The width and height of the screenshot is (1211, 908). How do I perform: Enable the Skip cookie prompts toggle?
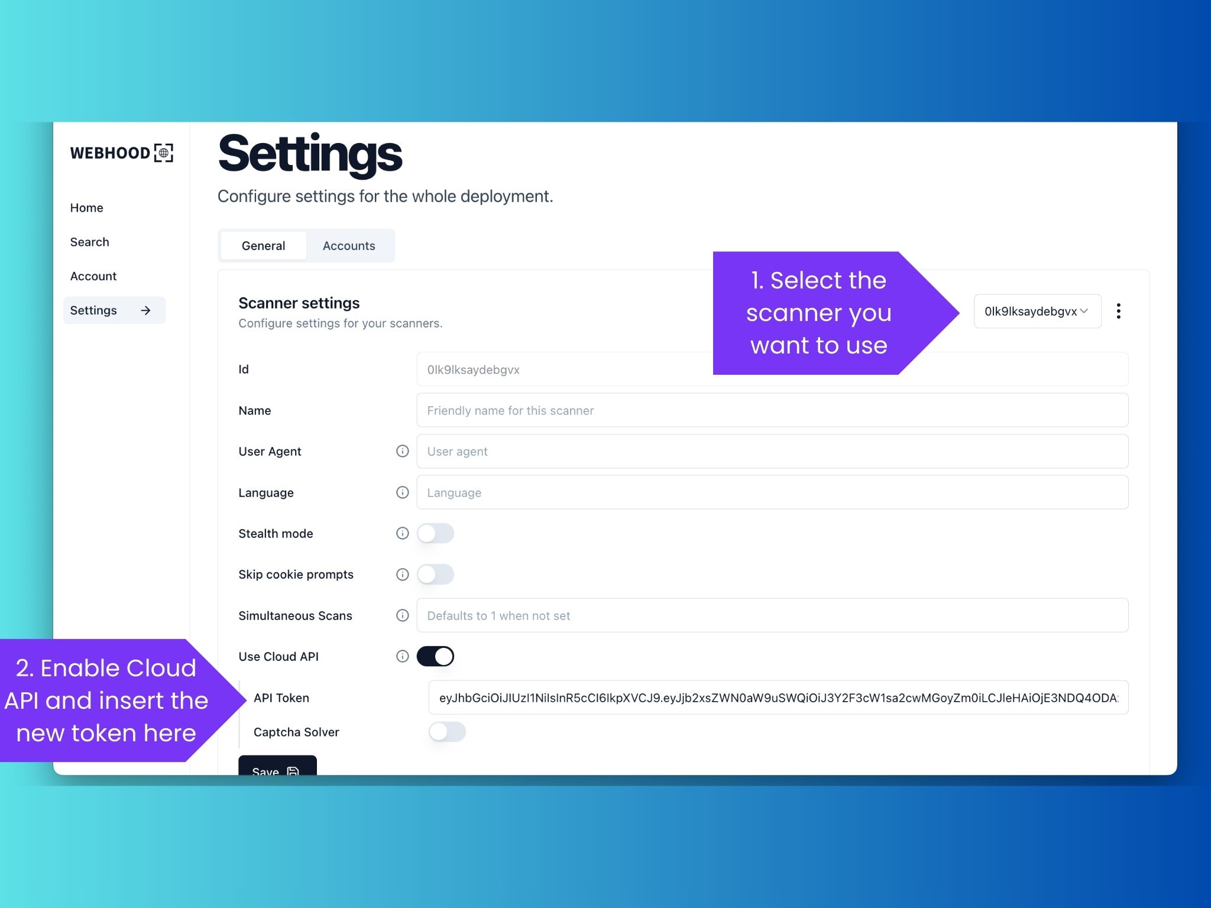(435, 573)
